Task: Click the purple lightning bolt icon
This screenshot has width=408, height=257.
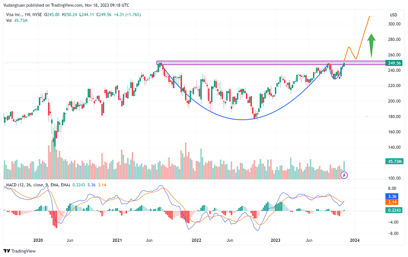Action: point(344,175)
